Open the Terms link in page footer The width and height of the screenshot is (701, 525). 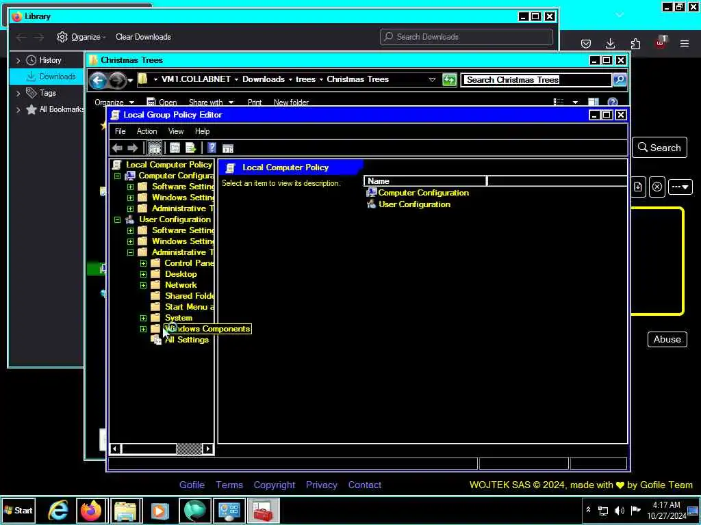click(x=229, y=485)
